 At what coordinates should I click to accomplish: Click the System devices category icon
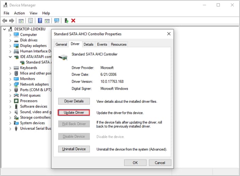tap(16, 123)
